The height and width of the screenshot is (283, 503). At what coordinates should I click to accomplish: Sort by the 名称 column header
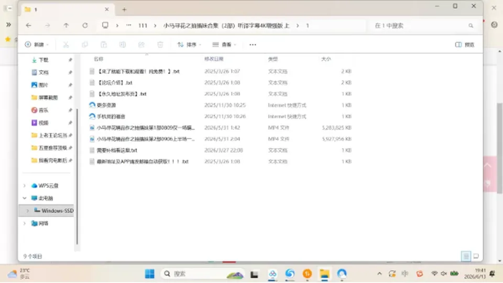99,59
